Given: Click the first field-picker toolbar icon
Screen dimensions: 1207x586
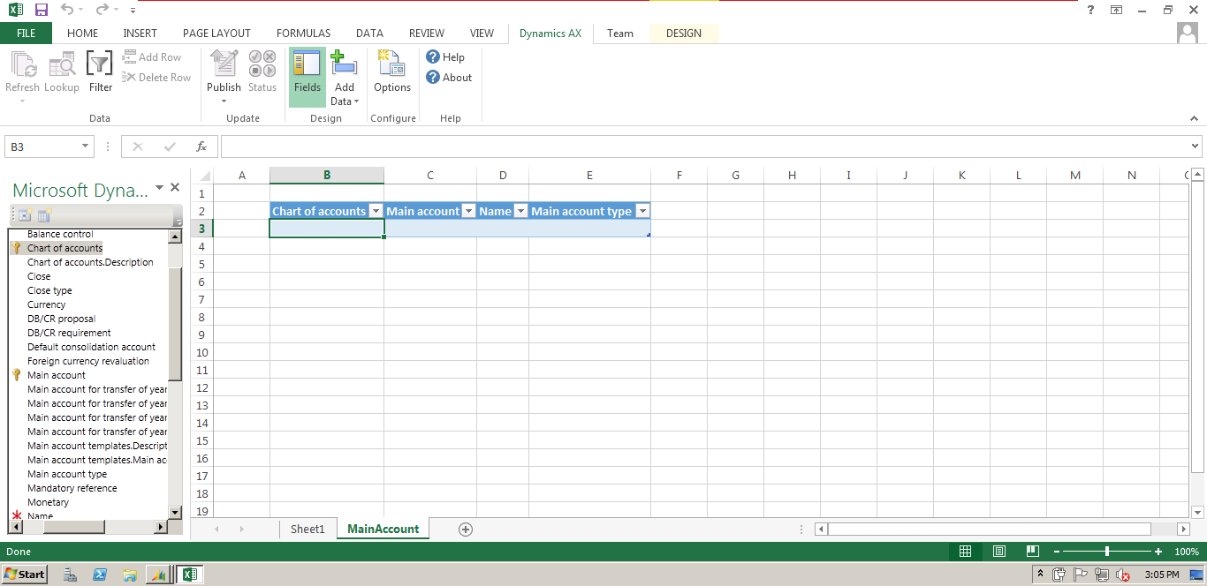Looking at the screenshot, I should [24, 214].
